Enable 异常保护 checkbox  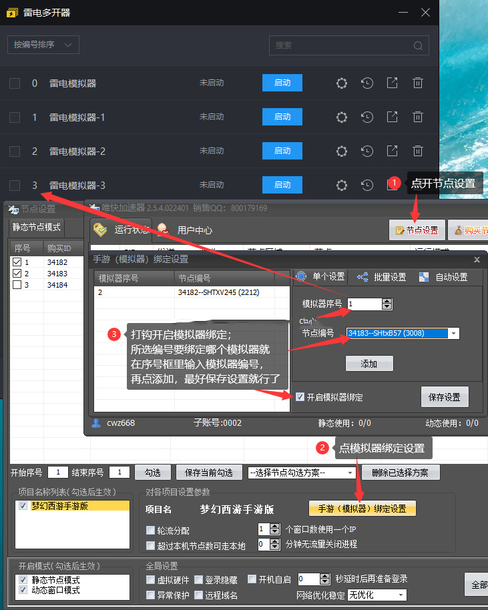tap(150, 595)
